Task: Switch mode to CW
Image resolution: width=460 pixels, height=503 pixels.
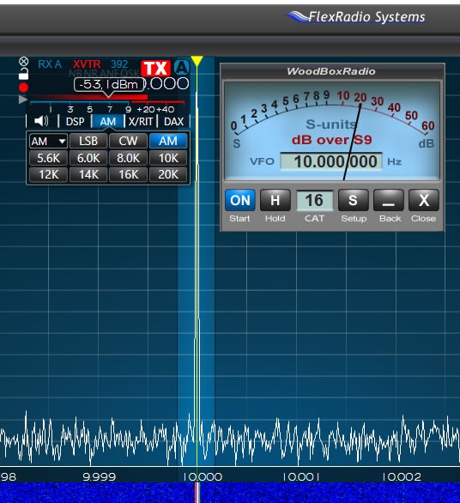Action: click(x=128, y=141)
